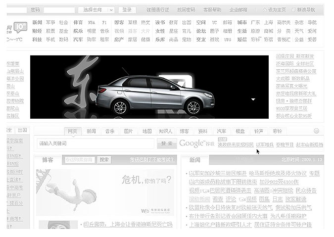334x237 pixels.
Task: Open 城市 channel
Action: (x=242, y=23)
